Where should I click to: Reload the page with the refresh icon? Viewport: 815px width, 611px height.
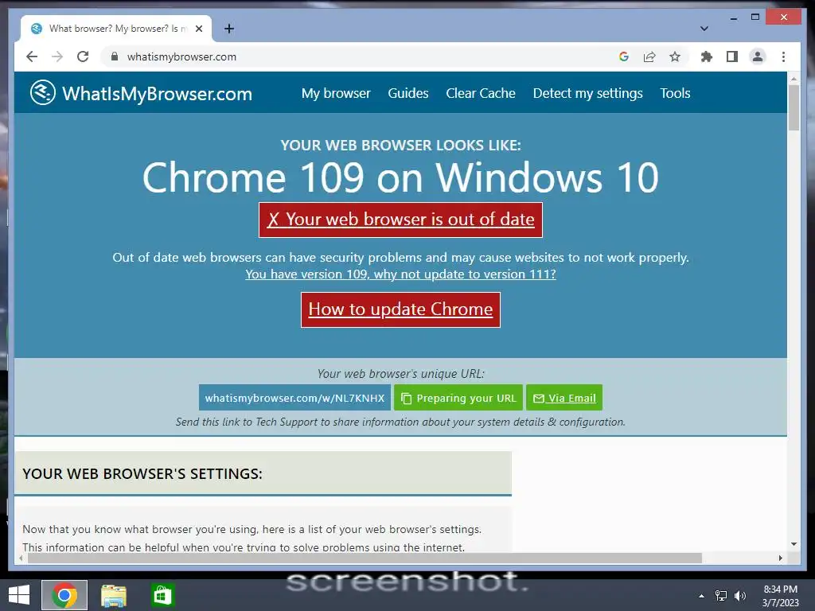[x=83, y=56]
